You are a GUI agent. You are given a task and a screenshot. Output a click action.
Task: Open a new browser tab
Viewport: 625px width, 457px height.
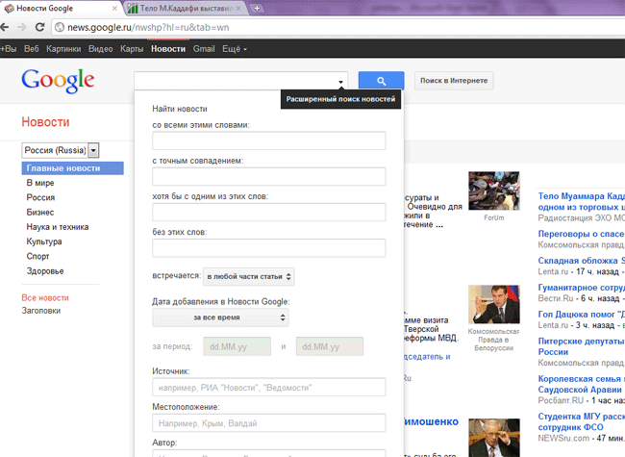click(257, 9)
